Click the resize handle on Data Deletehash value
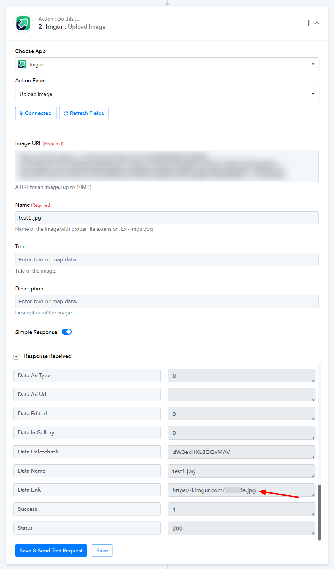334x569 pixels. (x=313, y=456)
